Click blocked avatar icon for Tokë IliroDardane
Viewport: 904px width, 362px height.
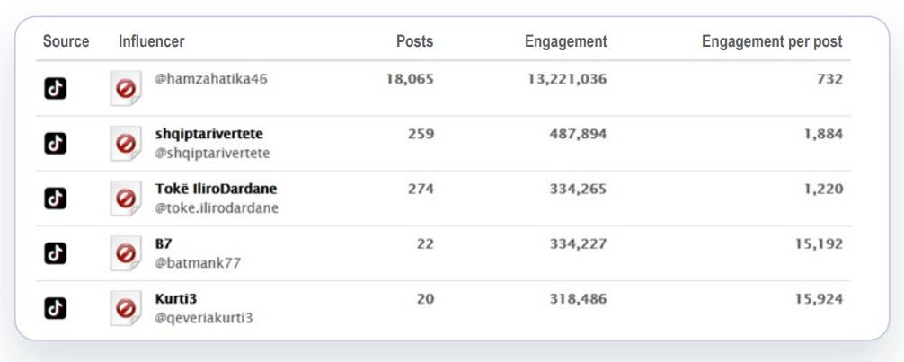coord(127,199)
